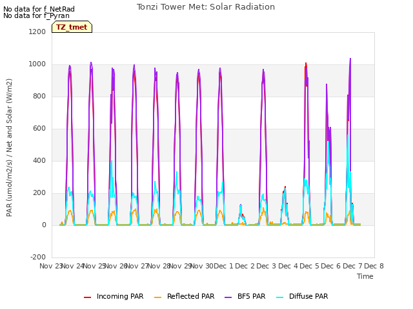Click the small Dec 2 PAR peak
Viewport: 413px width, 309px height.
tap(241, 205)
